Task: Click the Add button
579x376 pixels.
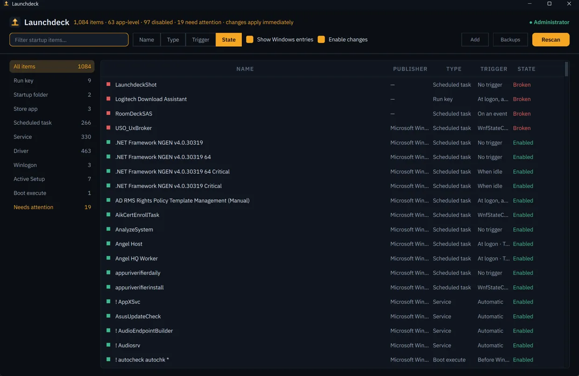Action: (475, 40)
